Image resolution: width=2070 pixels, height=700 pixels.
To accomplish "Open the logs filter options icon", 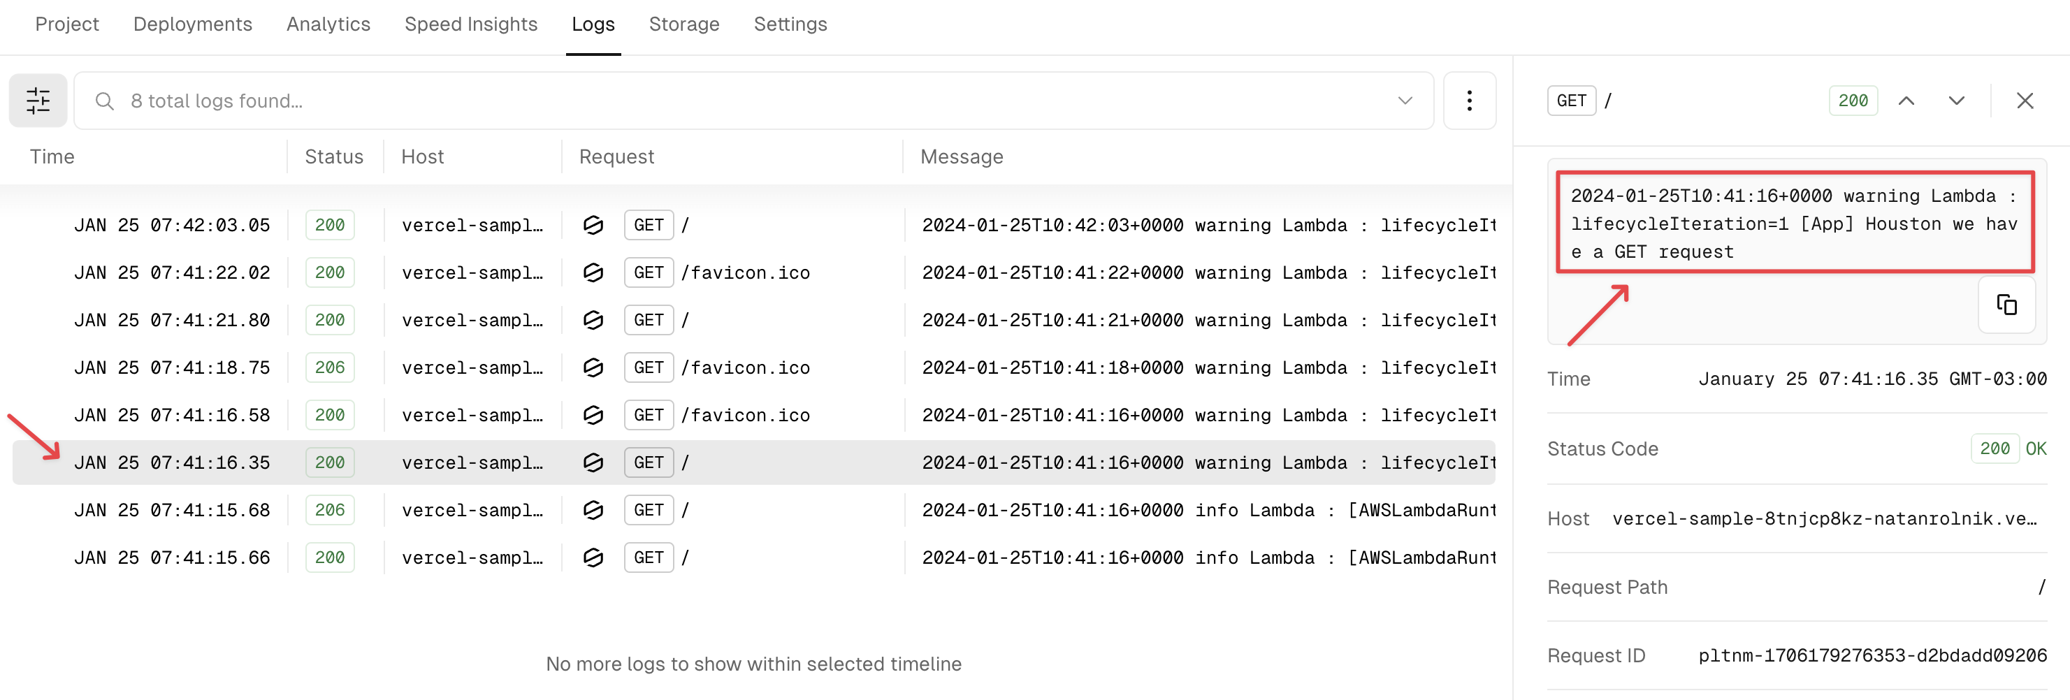I will (38, 100).
